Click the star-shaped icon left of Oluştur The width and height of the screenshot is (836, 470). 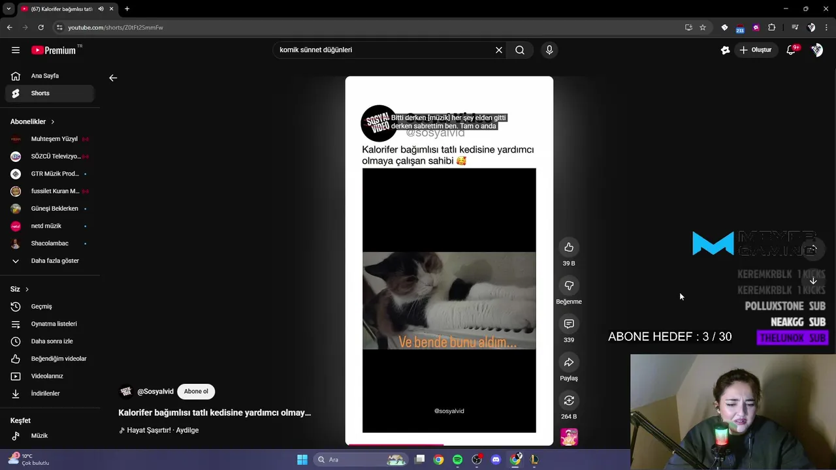pyautogui.click(x=725, y=50)
